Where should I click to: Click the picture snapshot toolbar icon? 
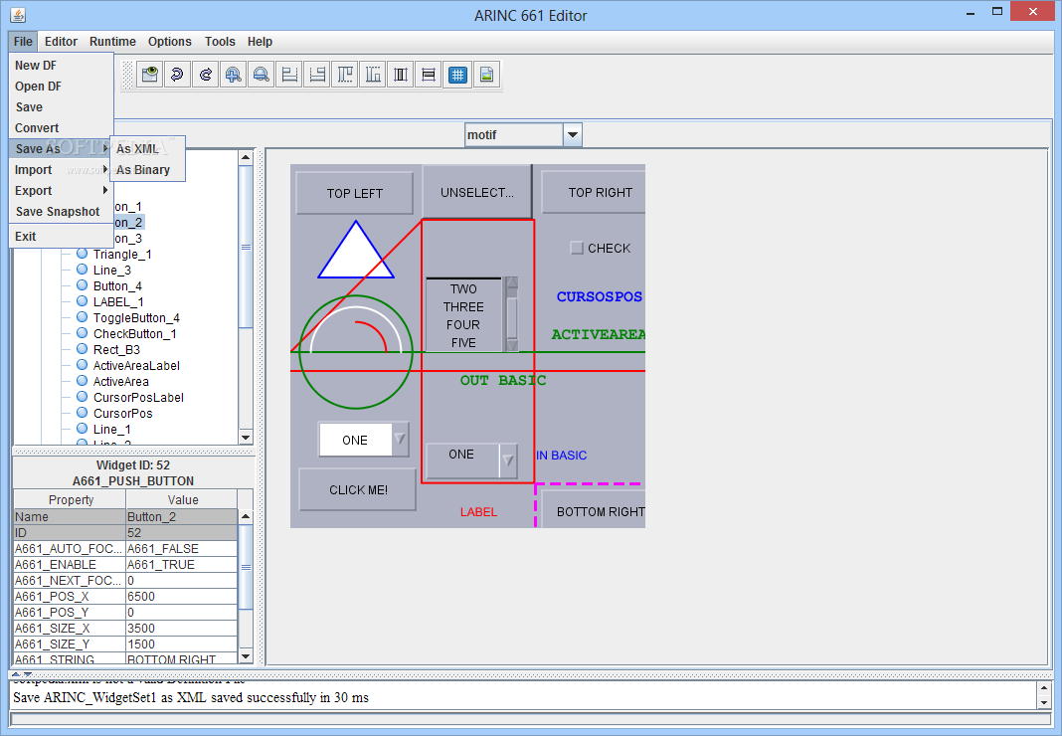coord(486,75)
